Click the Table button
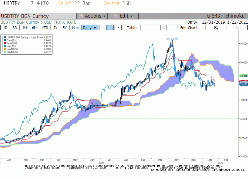The width and height of the screenshot is (248, 179). click(132, 28)
